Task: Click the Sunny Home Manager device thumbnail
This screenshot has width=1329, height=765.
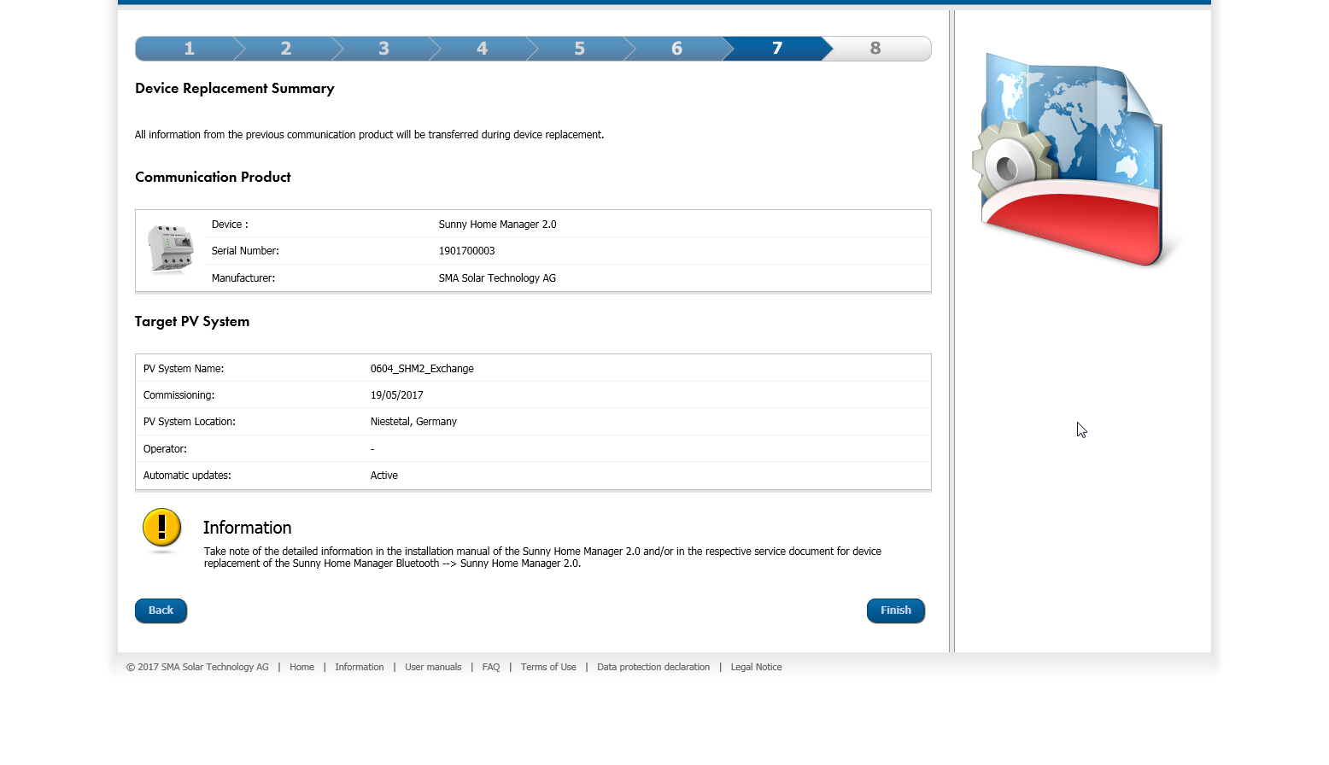Action: (x=170, y=249)
